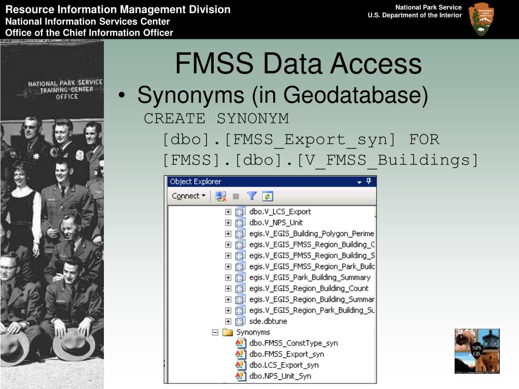The image size is (519, 389).
Task: Click the synonym icon beside dbo.NPS_Unit_Syn
Action: [x=240, y=376]
